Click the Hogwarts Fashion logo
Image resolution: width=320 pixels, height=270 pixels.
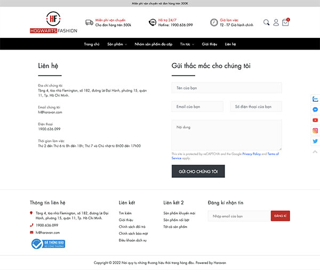point(53,22)
